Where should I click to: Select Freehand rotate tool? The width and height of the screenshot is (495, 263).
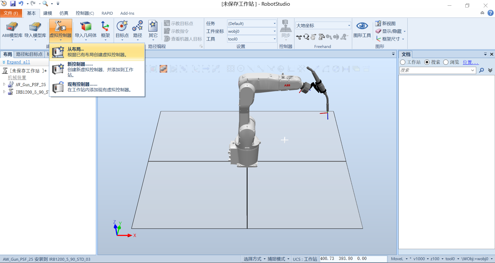[x=306, y=37]
